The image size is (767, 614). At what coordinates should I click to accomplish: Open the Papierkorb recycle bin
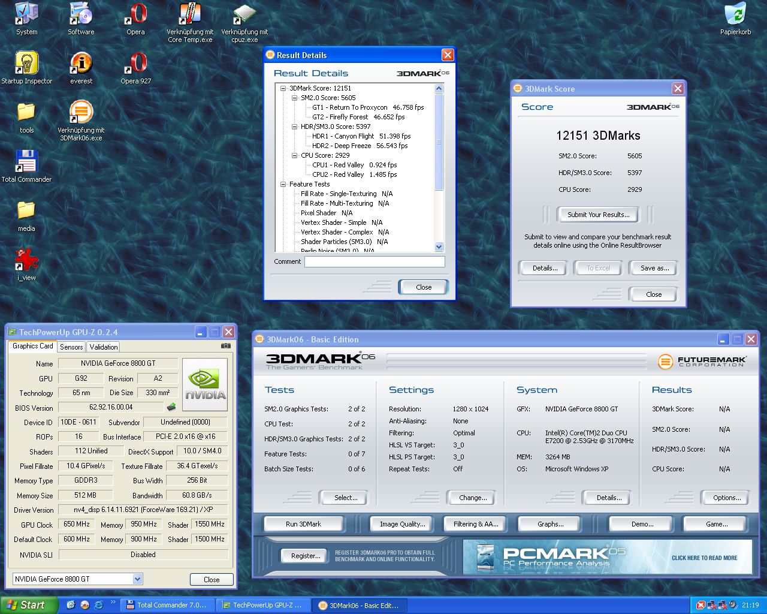[x=735, y=19]
